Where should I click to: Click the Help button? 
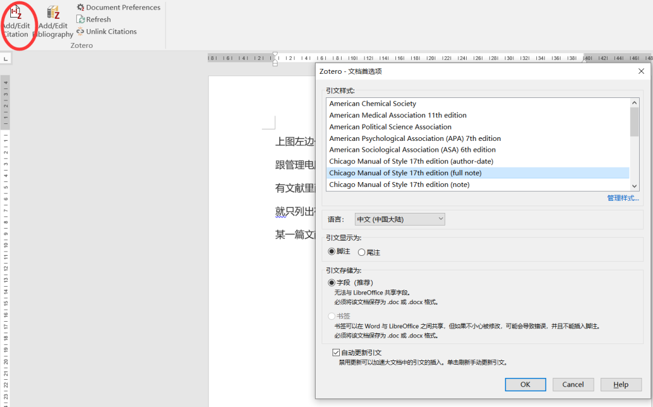point(620,385)
